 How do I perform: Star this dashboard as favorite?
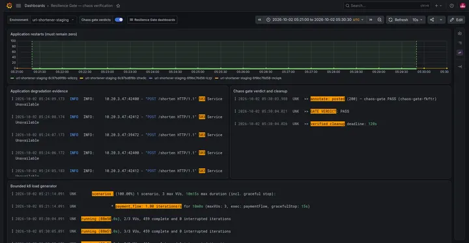click(x=118, y=6)
